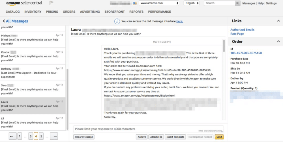Click the Amazon Seller Central logo

pyautogui.click(x=24, y=3)
